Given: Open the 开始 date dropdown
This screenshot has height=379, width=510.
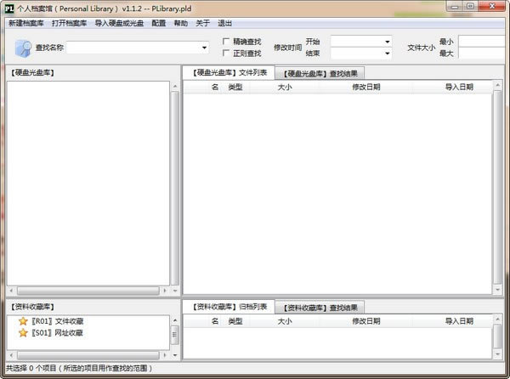Looking at the screenshot, I should 387,42.
